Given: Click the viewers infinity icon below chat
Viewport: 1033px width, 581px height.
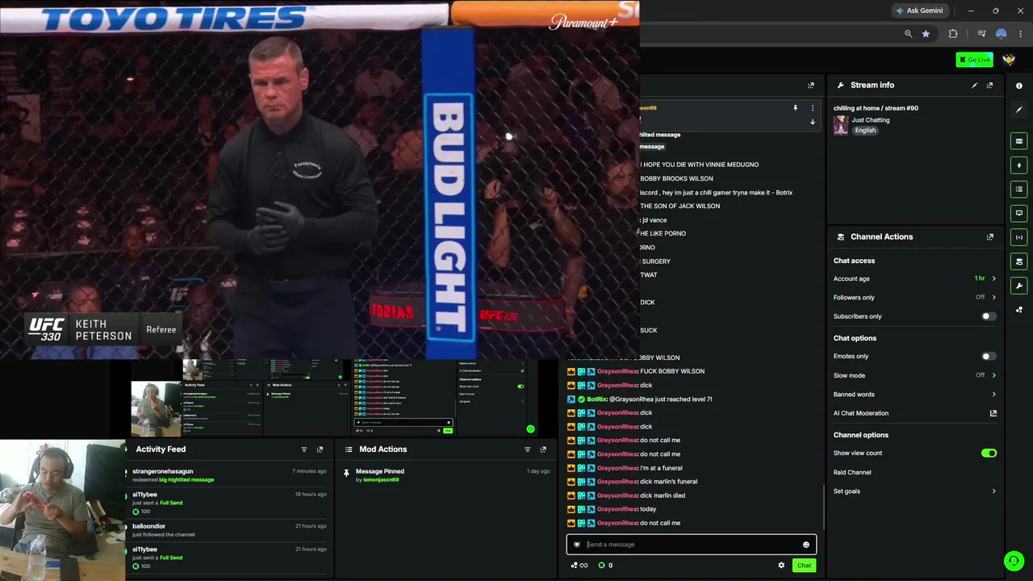Looking at the screenshot, I should click(x=579, y=566).
